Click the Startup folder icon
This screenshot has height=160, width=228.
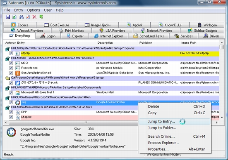click(x=7, y=78)
